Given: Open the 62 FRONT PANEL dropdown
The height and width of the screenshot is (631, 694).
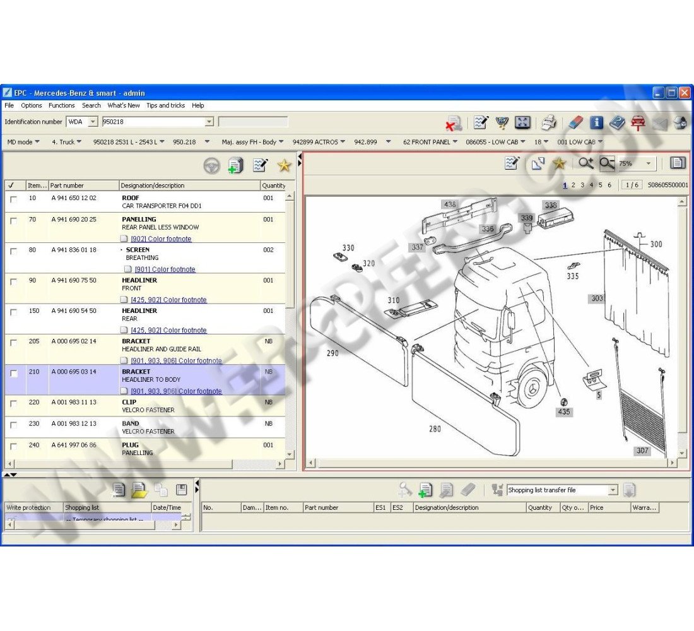Looking at the screenshot, I should pyautogui.click(x=430, y=142).
